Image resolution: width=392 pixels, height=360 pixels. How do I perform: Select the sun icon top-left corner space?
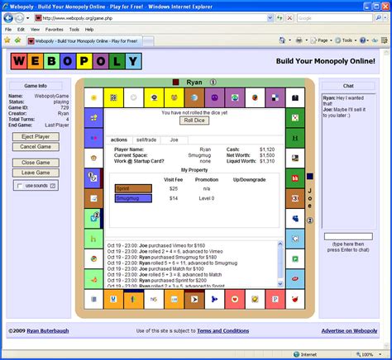click(93, 97)
